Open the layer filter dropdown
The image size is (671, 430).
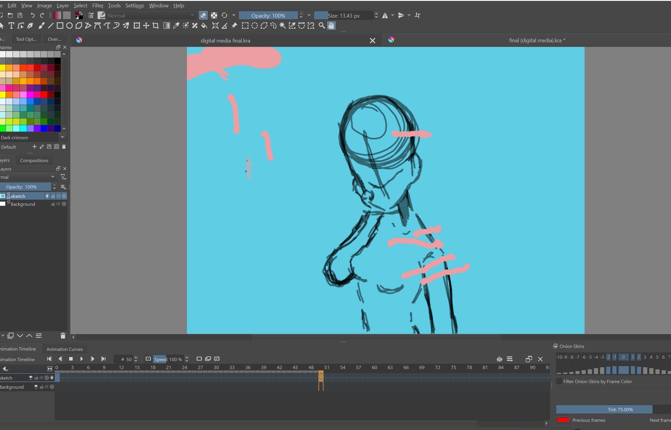pos(63,177)
